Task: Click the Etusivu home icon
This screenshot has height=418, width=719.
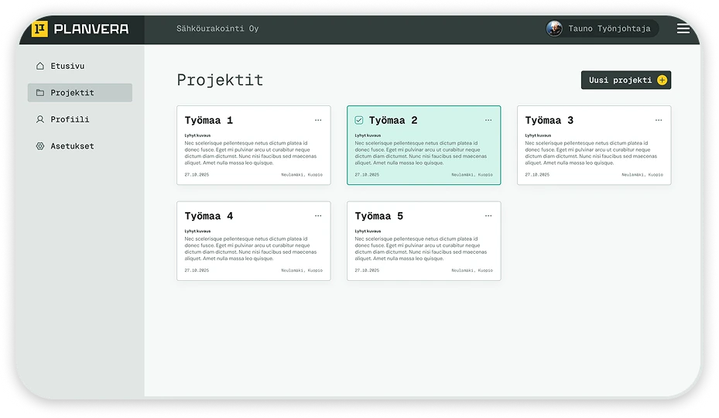Action: click(x=40, y=67)
